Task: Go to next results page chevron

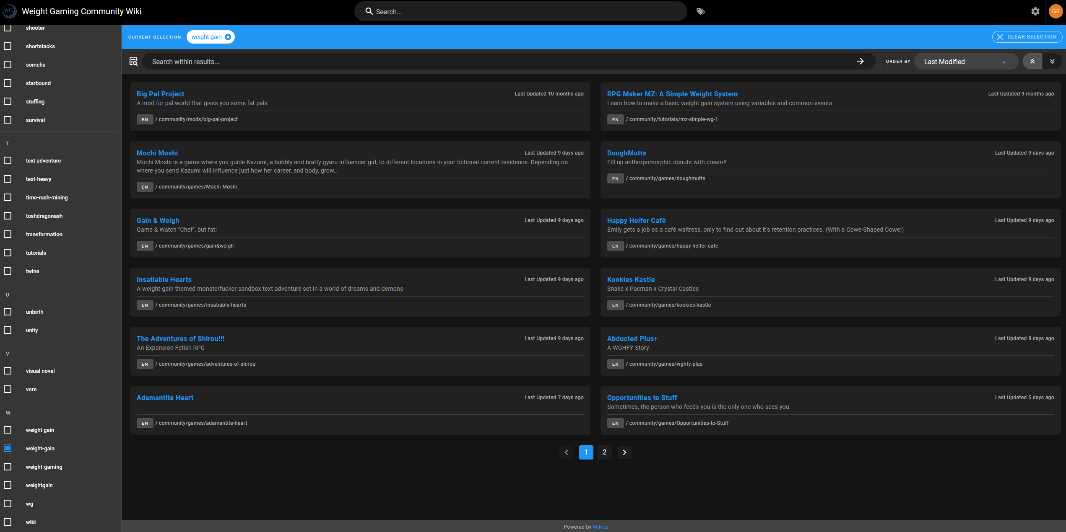Action: click(624, 452)
